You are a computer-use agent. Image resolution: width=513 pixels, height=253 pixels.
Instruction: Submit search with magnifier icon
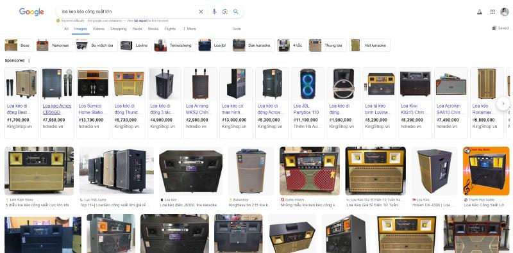click(236, 12)
